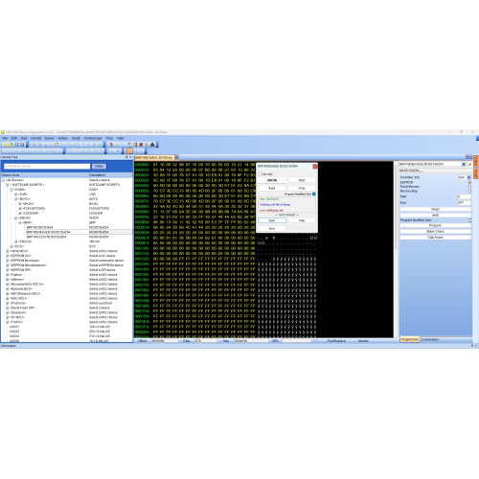This screenshot has height=479, width=479.
Task: Expand the <CAR> tree node
Action: pyautogui.click(x=15, y=194)
